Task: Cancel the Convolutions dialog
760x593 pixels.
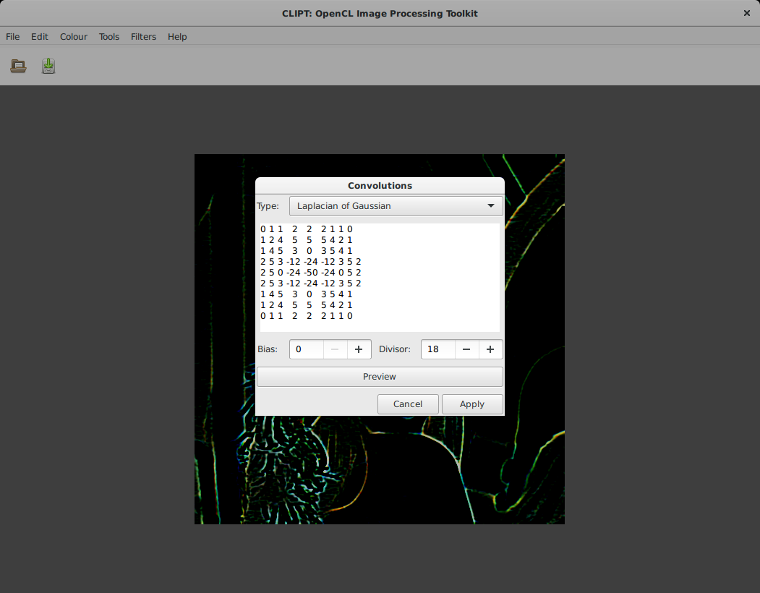Action: tap(408, 404)
